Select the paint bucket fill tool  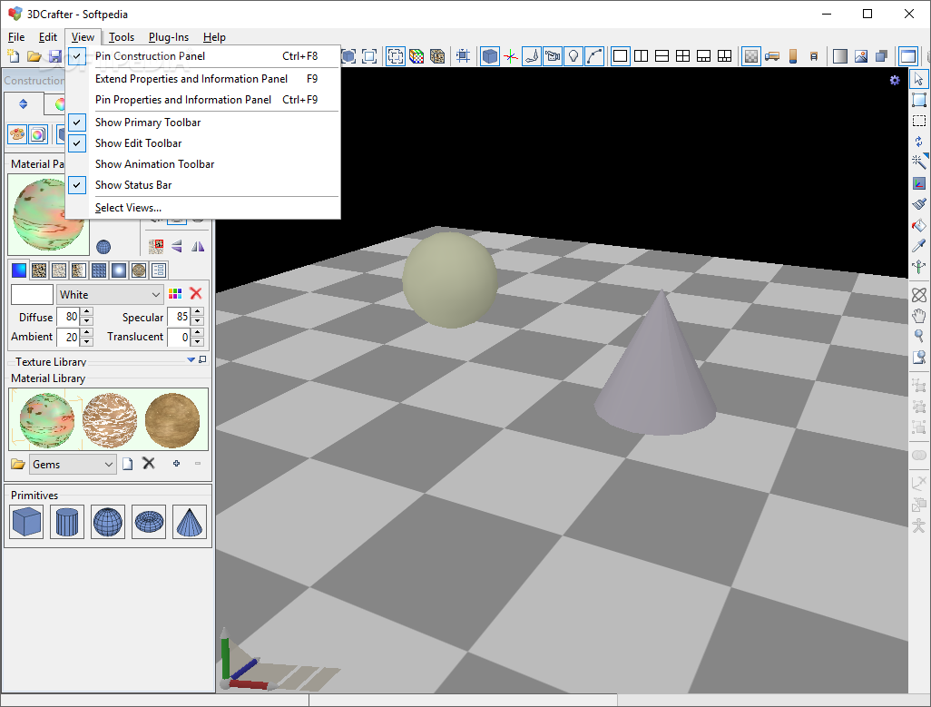point(918,225)
